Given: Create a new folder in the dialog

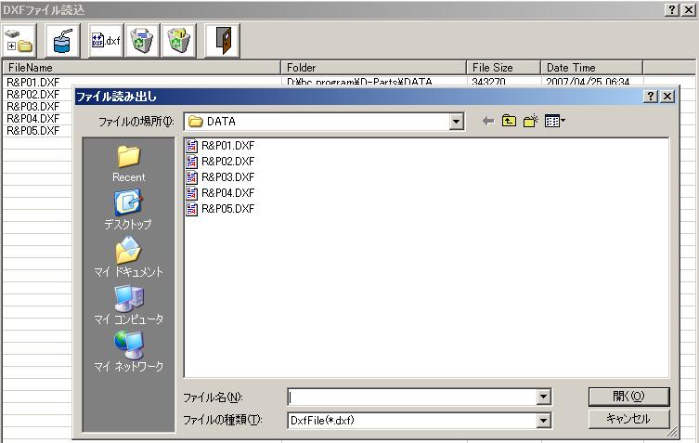Looking at the screenshot, I should 531,122.
